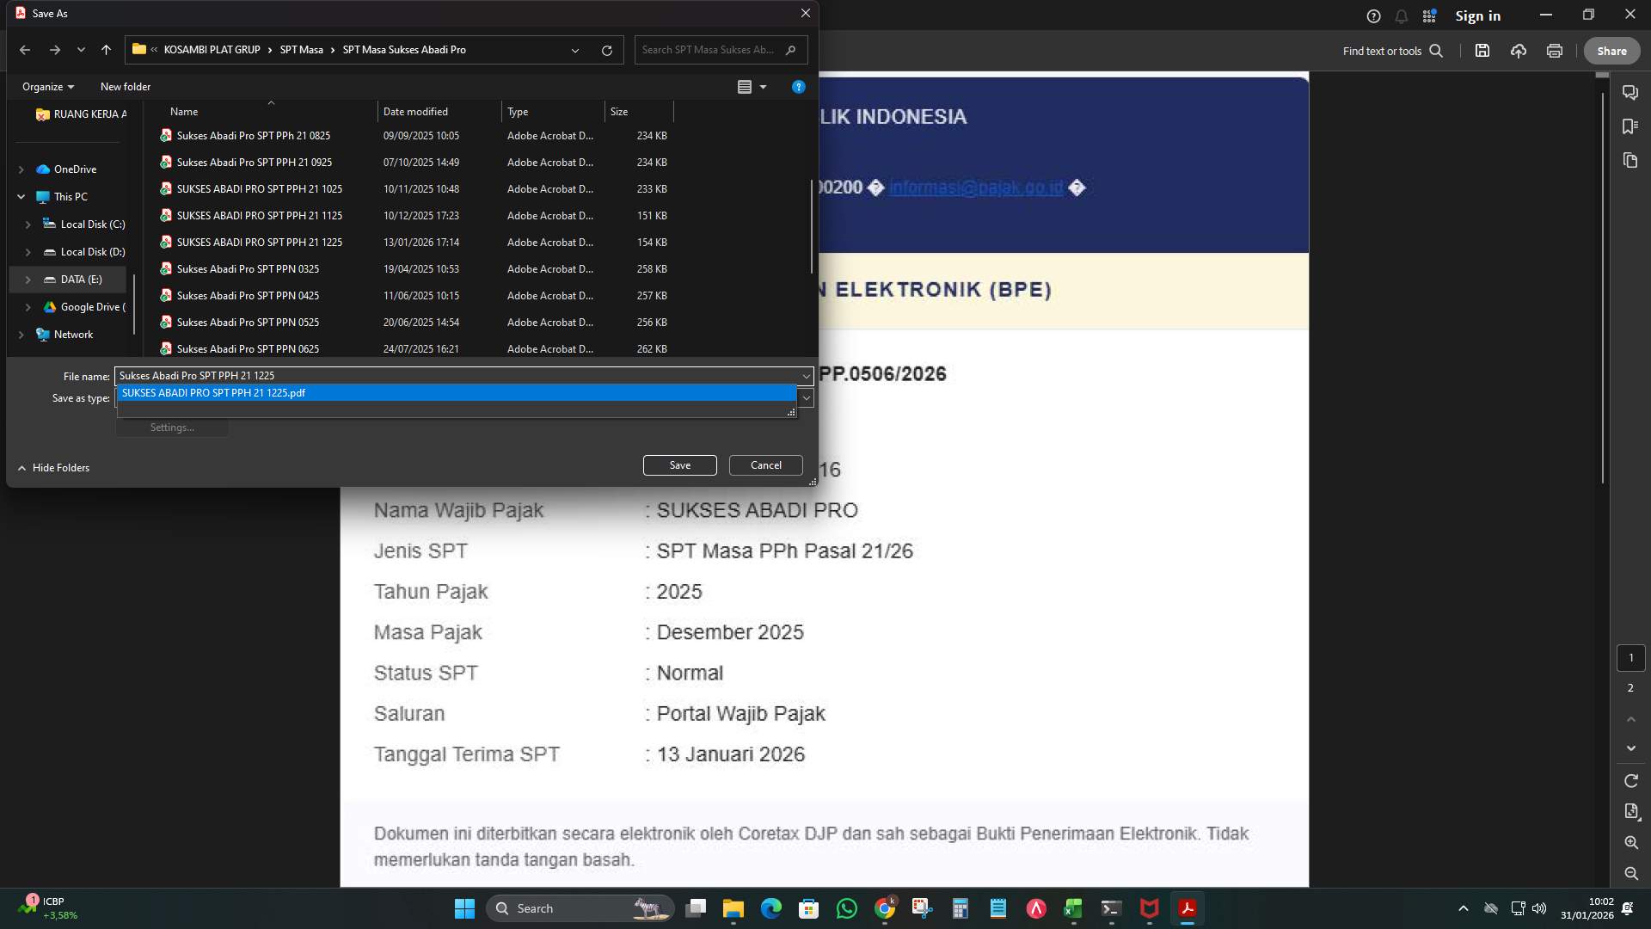Open Microsoft Edge from the taskbar
Image resolution: width=1651 pixels, height=929 pixels.
(x=770, y=908)
